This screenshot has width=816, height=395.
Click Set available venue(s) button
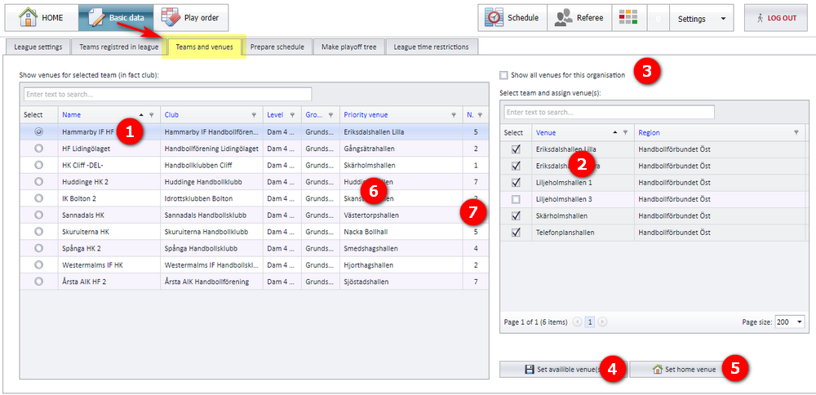click(564, 370)
